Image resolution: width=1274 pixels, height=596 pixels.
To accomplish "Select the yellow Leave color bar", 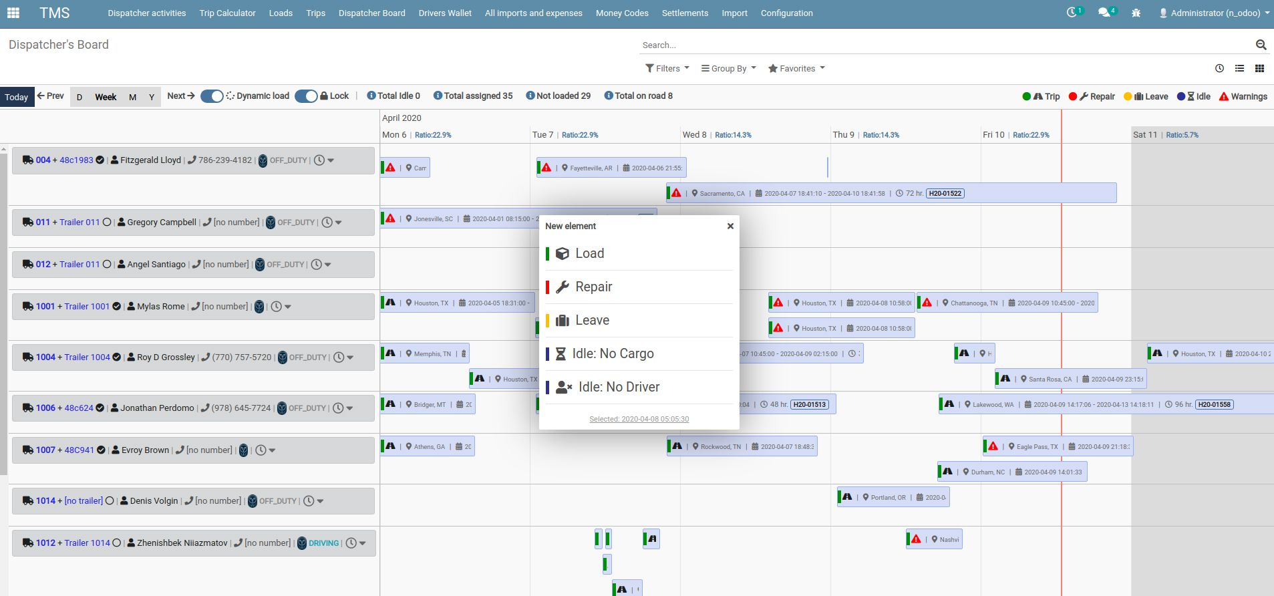I will pos(548,320).
